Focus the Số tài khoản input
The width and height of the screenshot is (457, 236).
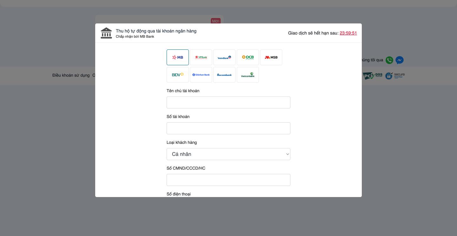pos(228,128)
